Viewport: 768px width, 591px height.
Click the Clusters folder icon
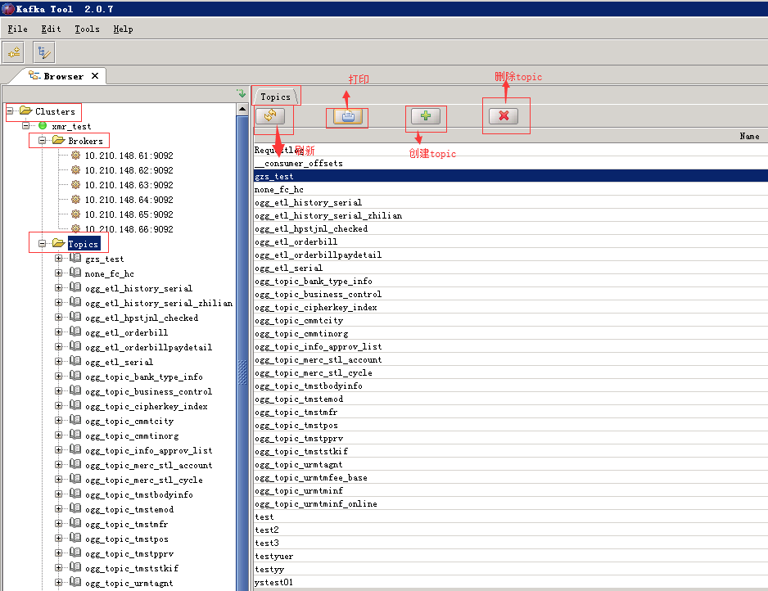25,111
